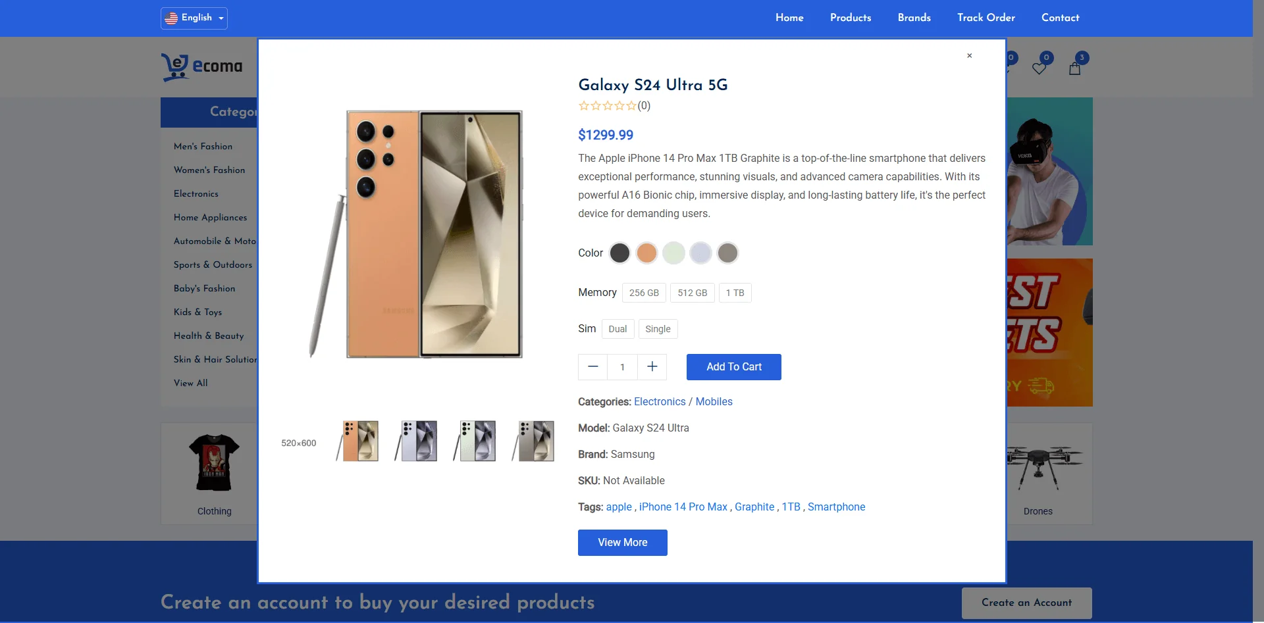Open the shopping bag cart icon

[x=1075, y=68]
